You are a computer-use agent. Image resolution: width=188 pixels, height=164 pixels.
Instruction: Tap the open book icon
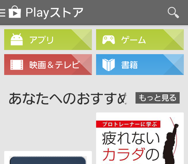108,65
